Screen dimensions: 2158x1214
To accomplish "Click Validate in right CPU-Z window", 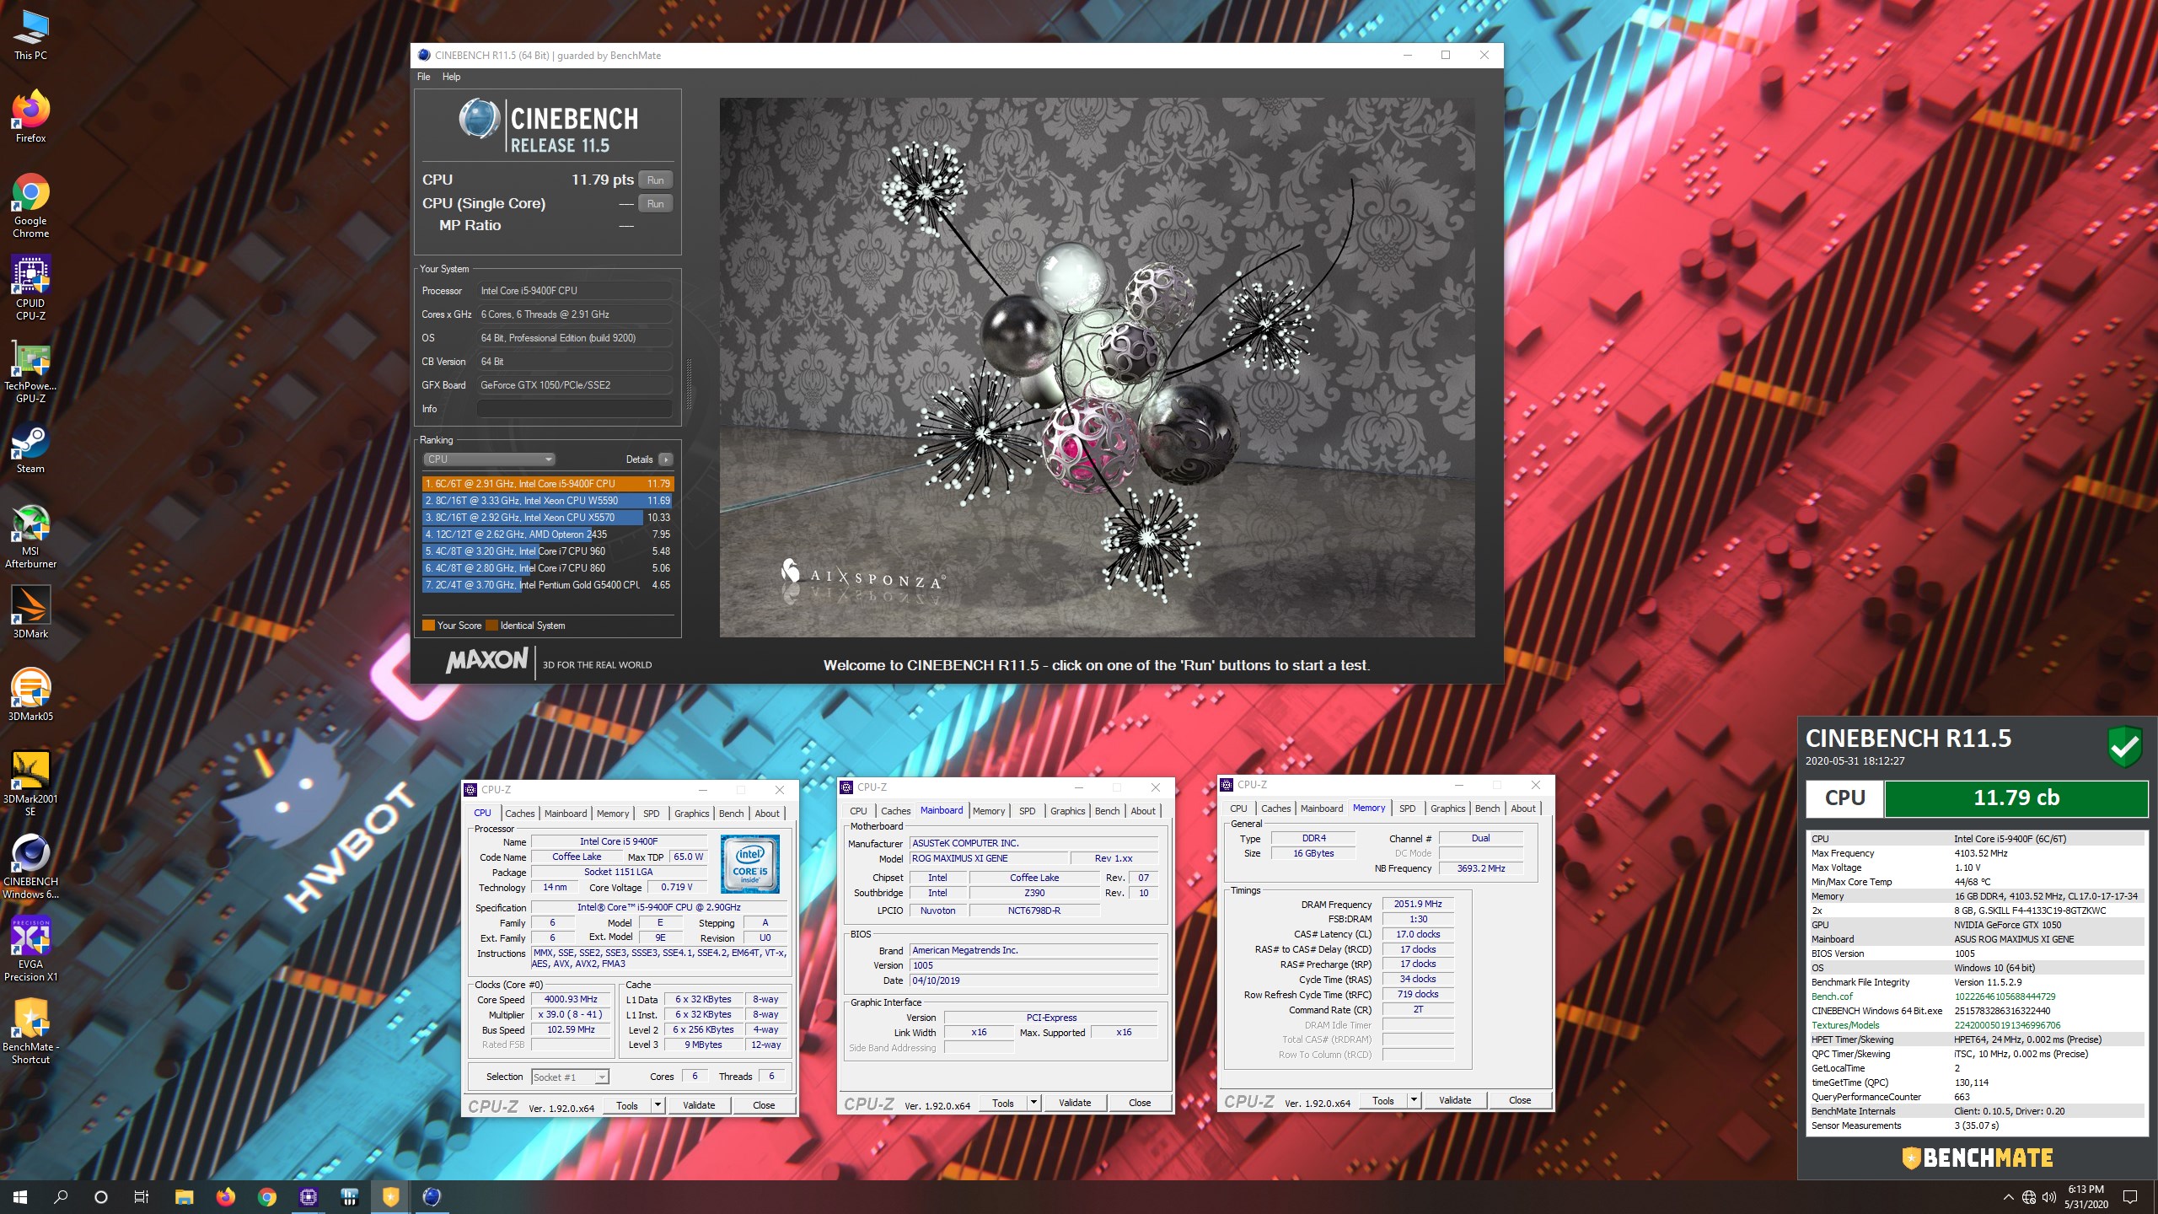I will pos(1455,1100).
